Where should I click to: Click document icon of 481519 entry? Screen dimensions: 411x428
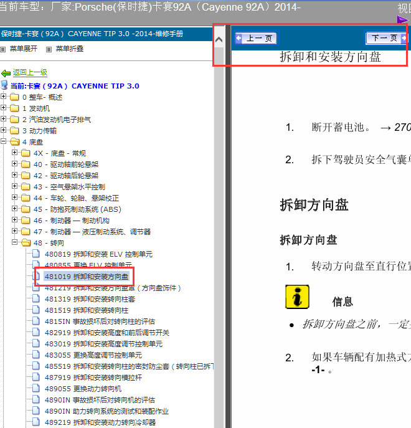pyautogui.click(x=35, y=310)
